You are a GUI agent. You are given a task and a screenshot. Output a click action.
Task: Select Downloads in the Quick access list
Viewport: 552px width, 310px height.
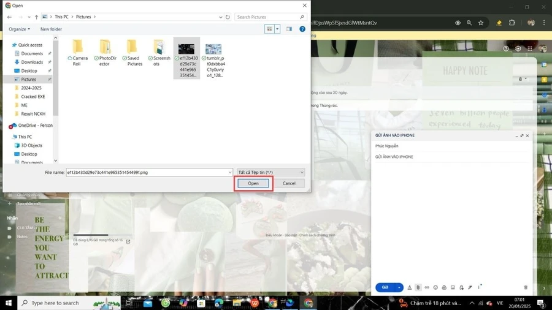(32, 62)
